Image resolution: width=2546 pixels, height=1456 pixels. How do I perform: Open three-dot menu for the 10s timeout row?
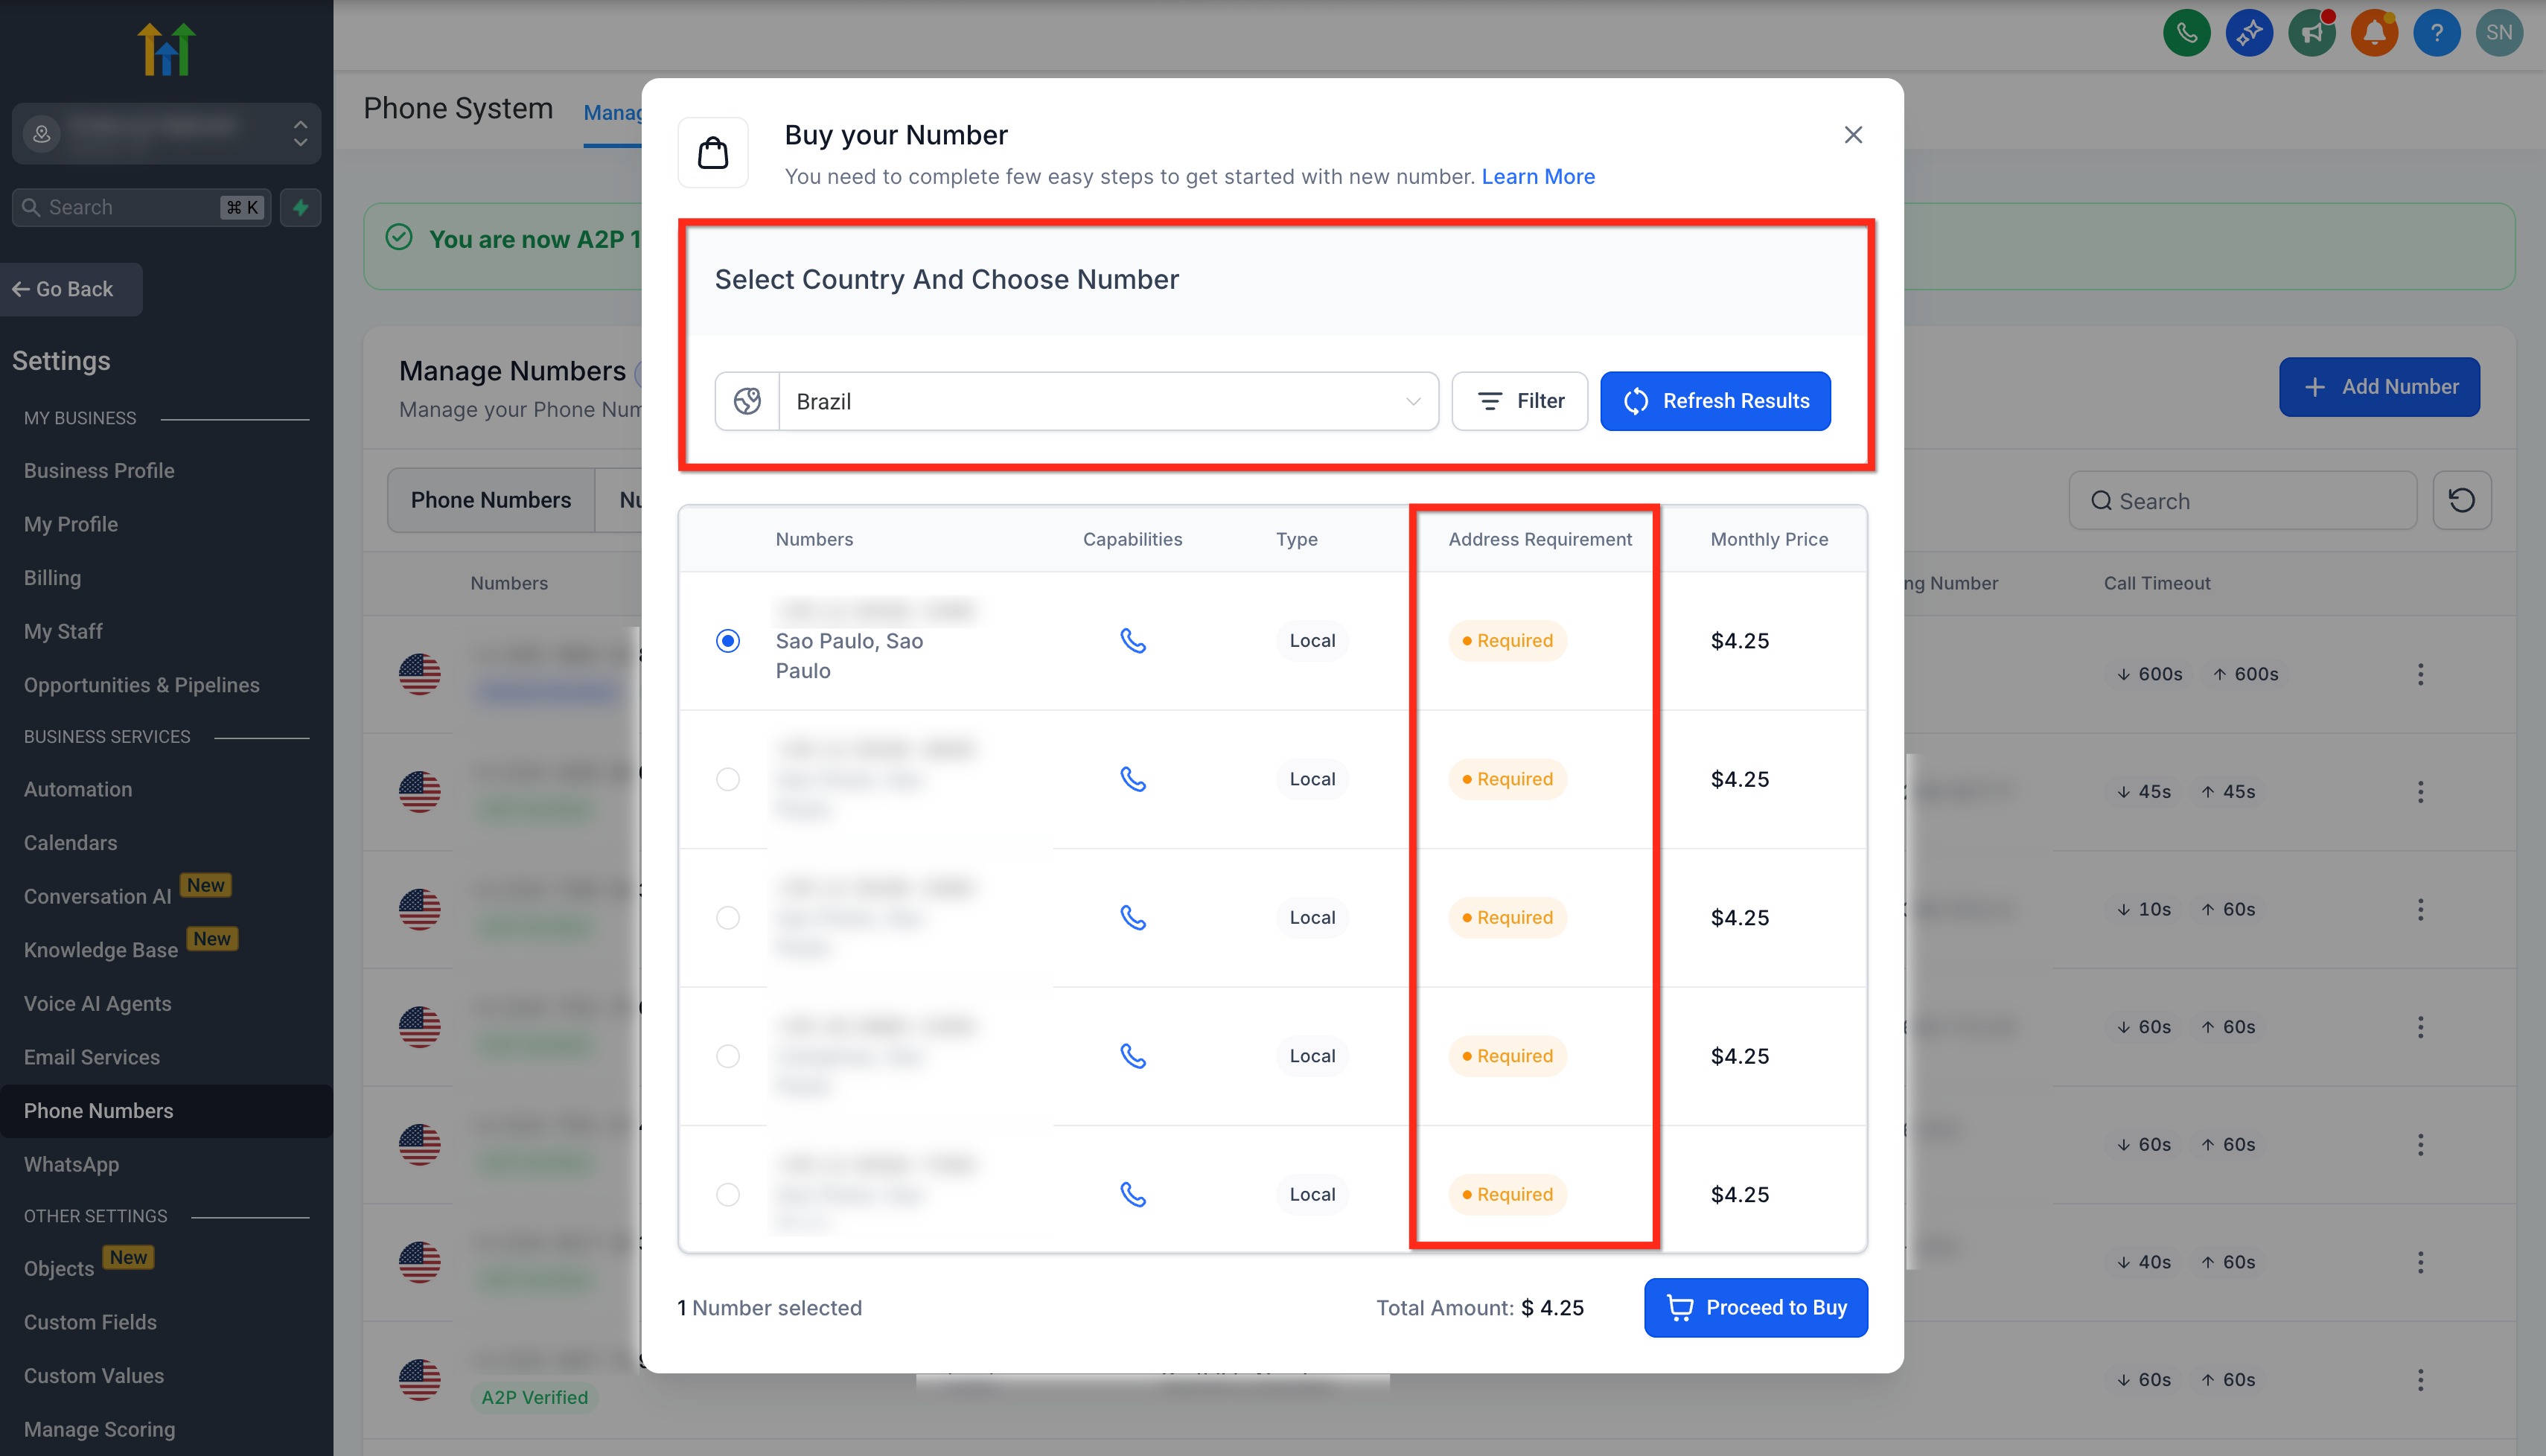(2420, 909)
